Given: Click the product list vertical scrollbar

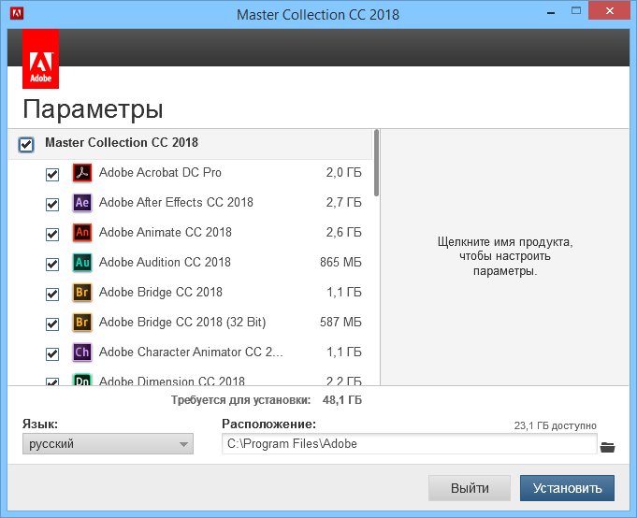Looking at the screenshot, I should click(x=377, y=162).
